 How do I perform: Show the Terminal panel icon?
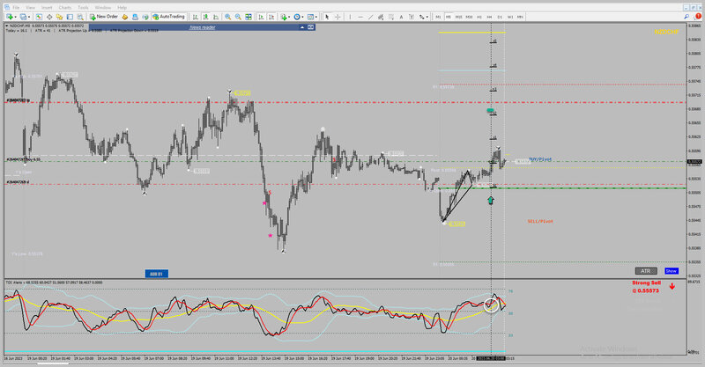[x=70, y=17]
